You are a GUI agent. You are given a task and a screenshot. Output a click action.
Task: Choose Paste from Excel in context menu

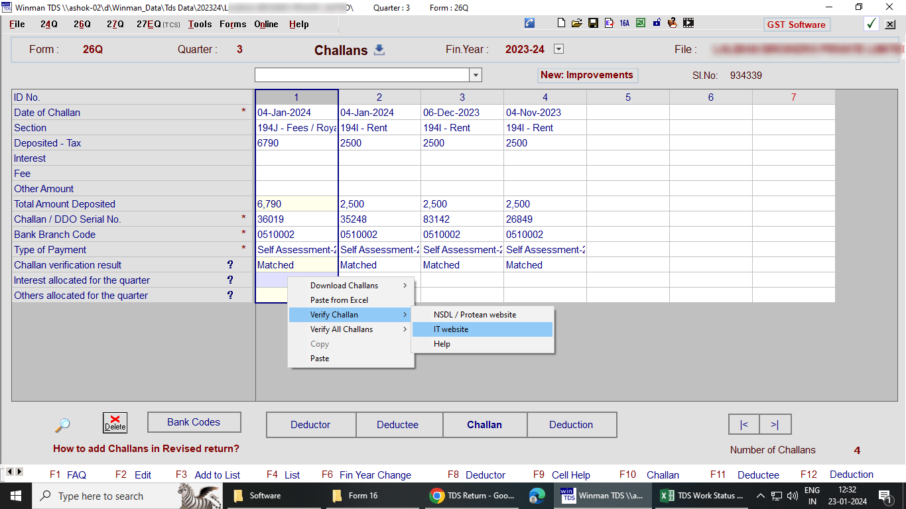(339, 300)
